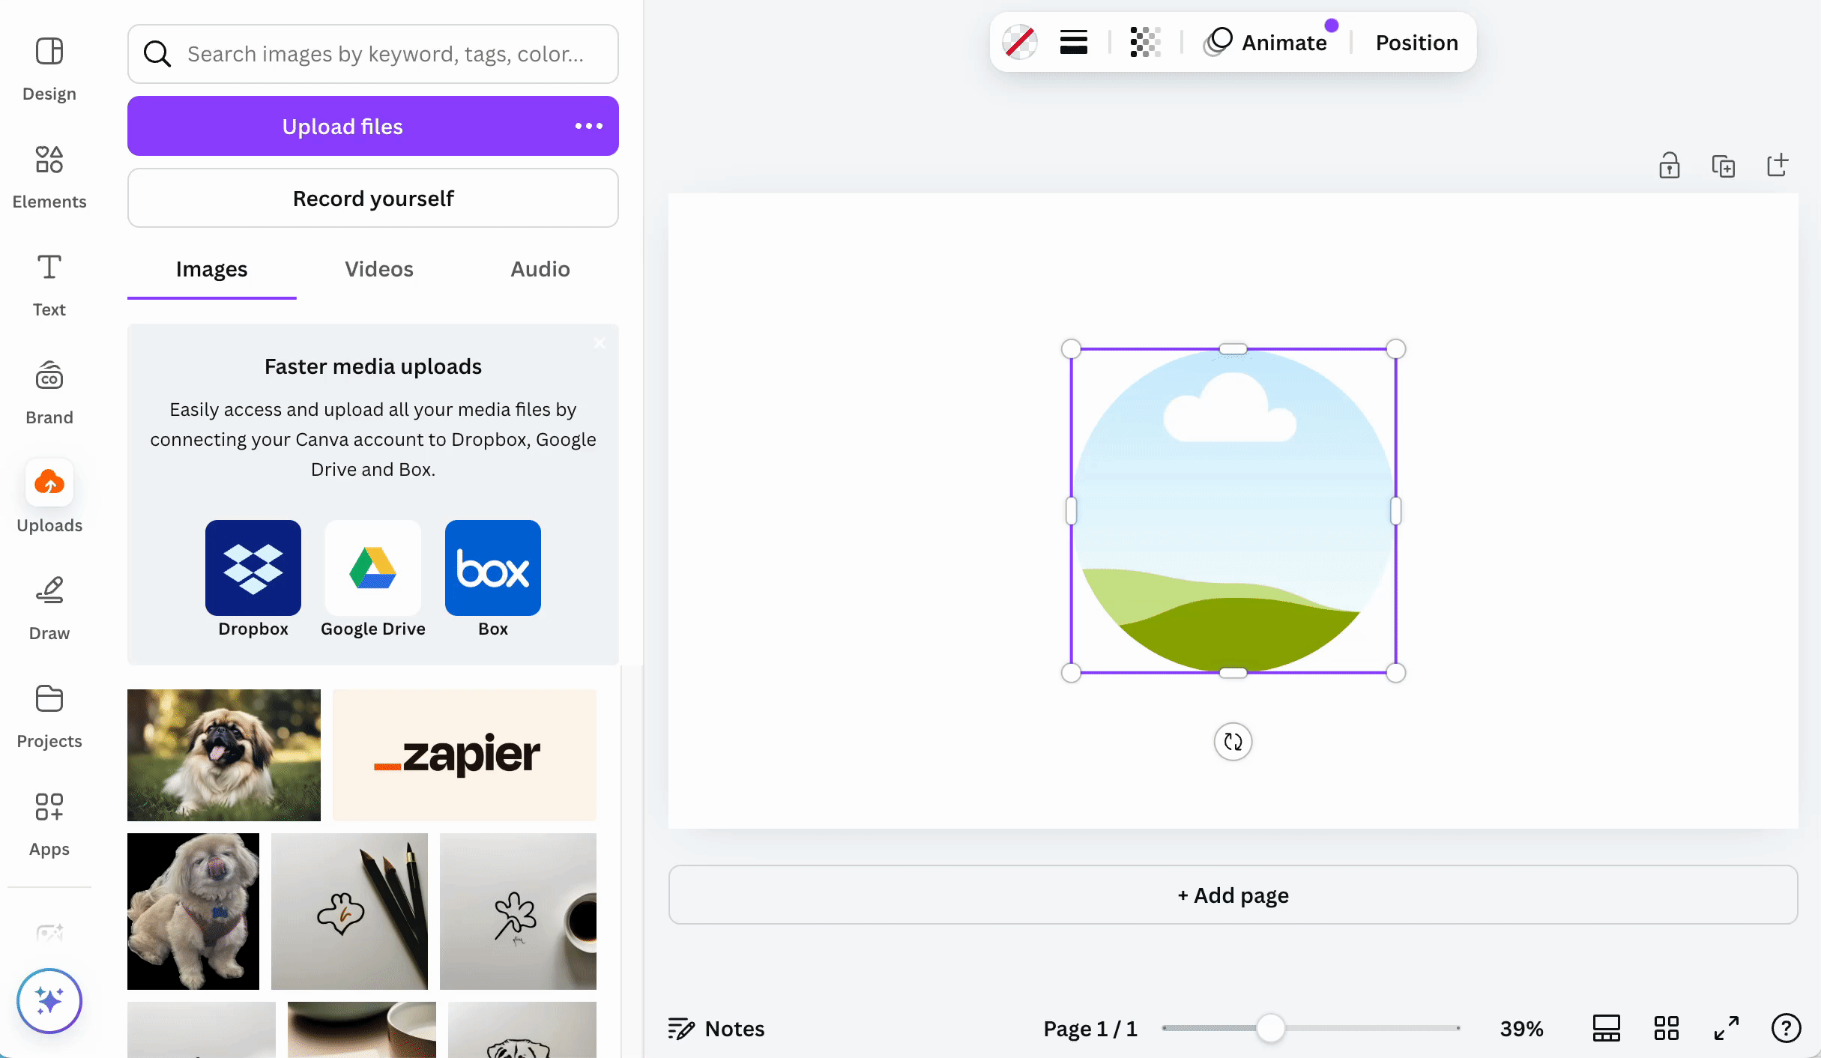Open the 39% zoom level menu

(1521, 1028)
